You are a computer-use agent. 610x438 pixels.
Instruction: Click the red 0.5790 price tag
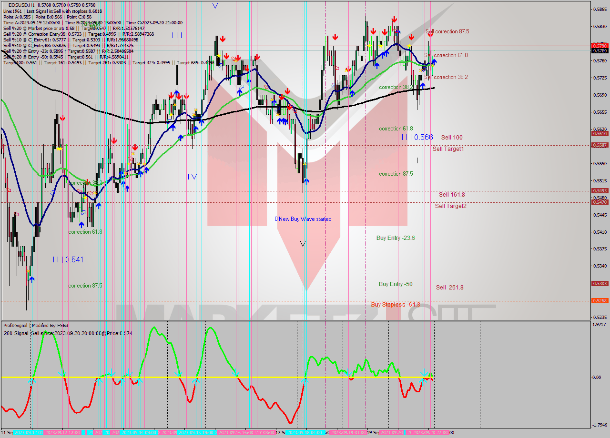[x=600, y=46]
